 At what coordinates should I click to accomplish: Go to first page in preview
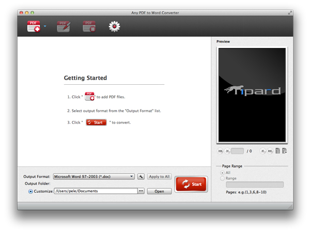pos(220,151)
